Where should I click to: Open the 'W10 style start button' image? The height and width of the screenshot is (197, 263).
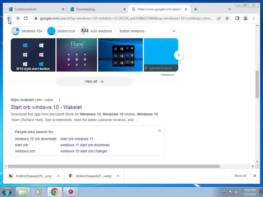click(33, 55)
